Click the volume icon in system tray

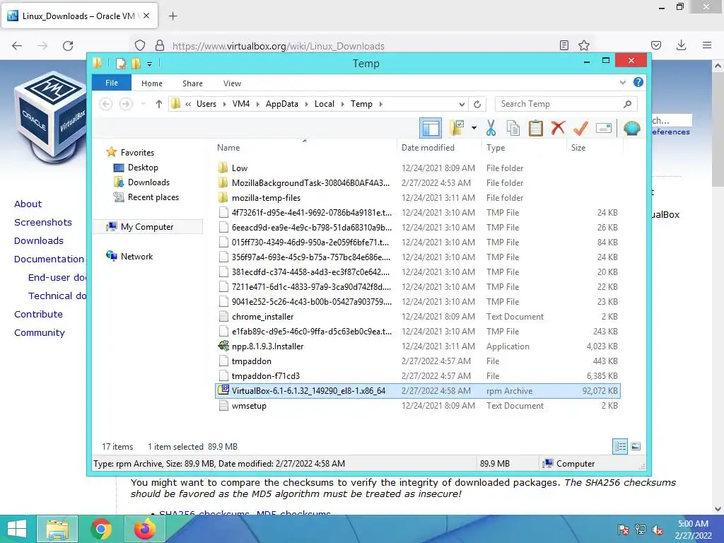click(657, 530)
